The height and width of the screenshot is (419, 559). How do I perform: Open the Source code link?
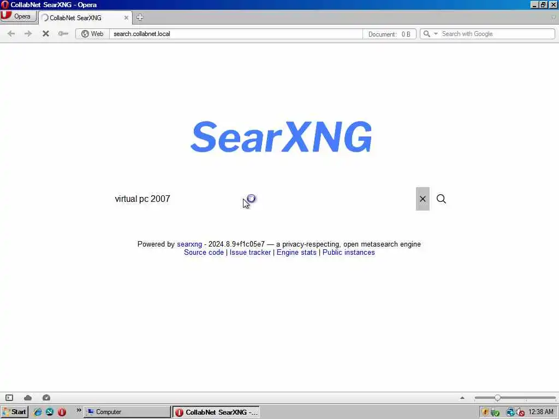coord(204,252)
